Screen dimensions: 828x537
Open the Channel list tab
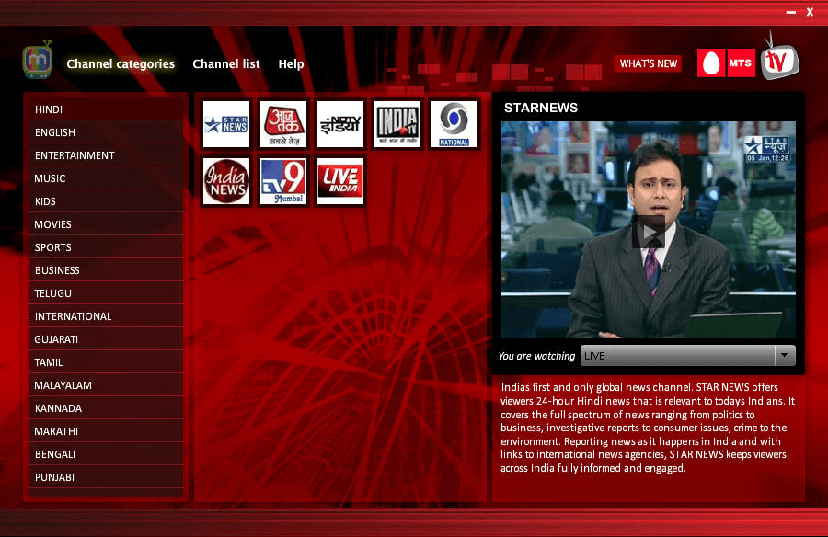(225, 64)
